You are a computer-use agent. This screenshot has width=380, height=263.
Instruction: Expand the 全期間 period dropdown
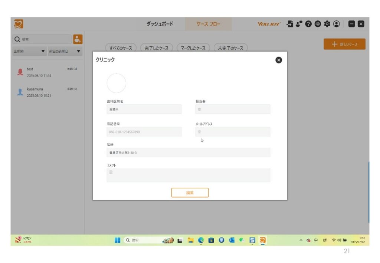tap(29, 52)
